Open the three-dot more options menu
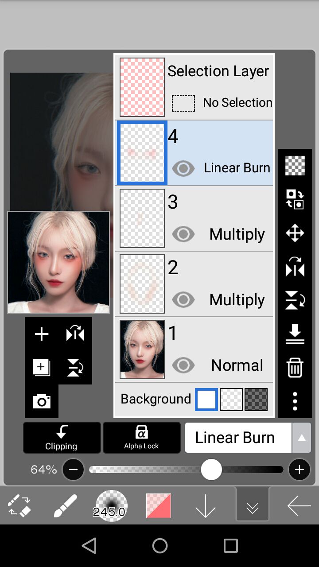Viewport: 319px width, 567px height. 295,401
